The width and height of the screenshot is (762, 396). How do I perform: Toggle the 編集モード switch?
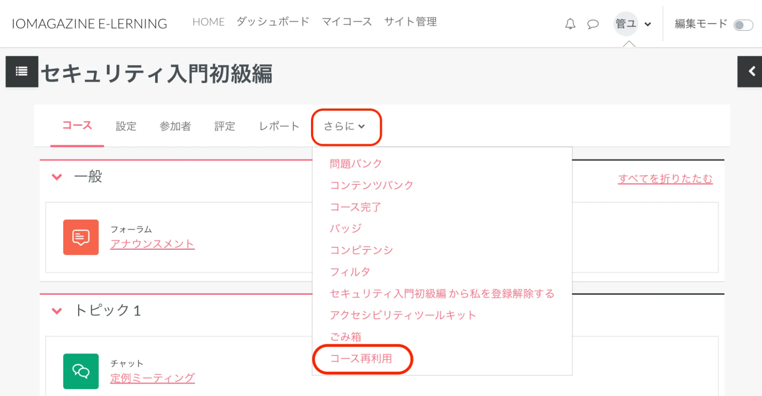click(743, 25)
